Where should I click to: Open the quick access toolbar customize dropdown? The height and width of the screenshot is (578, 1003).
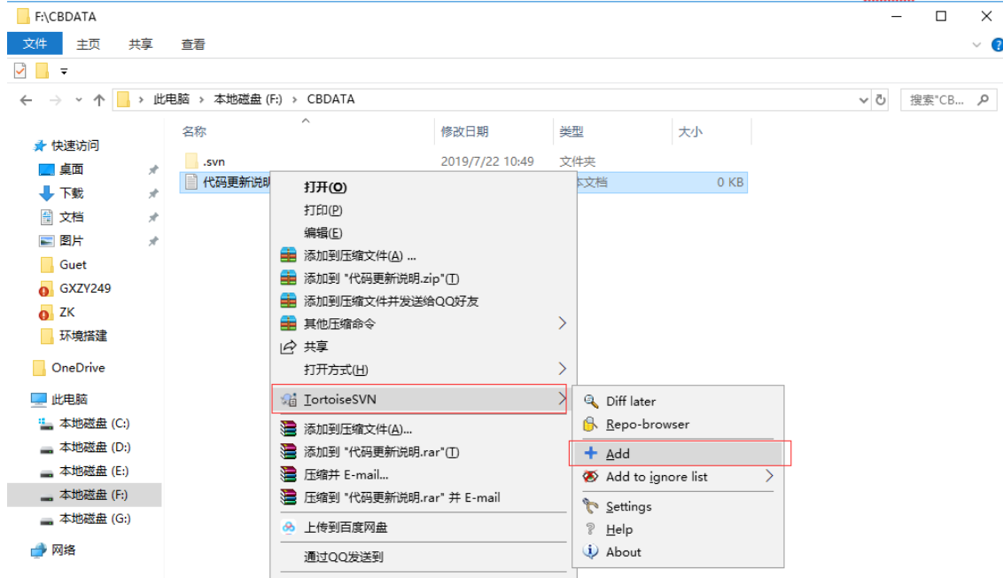click(64, 71)
